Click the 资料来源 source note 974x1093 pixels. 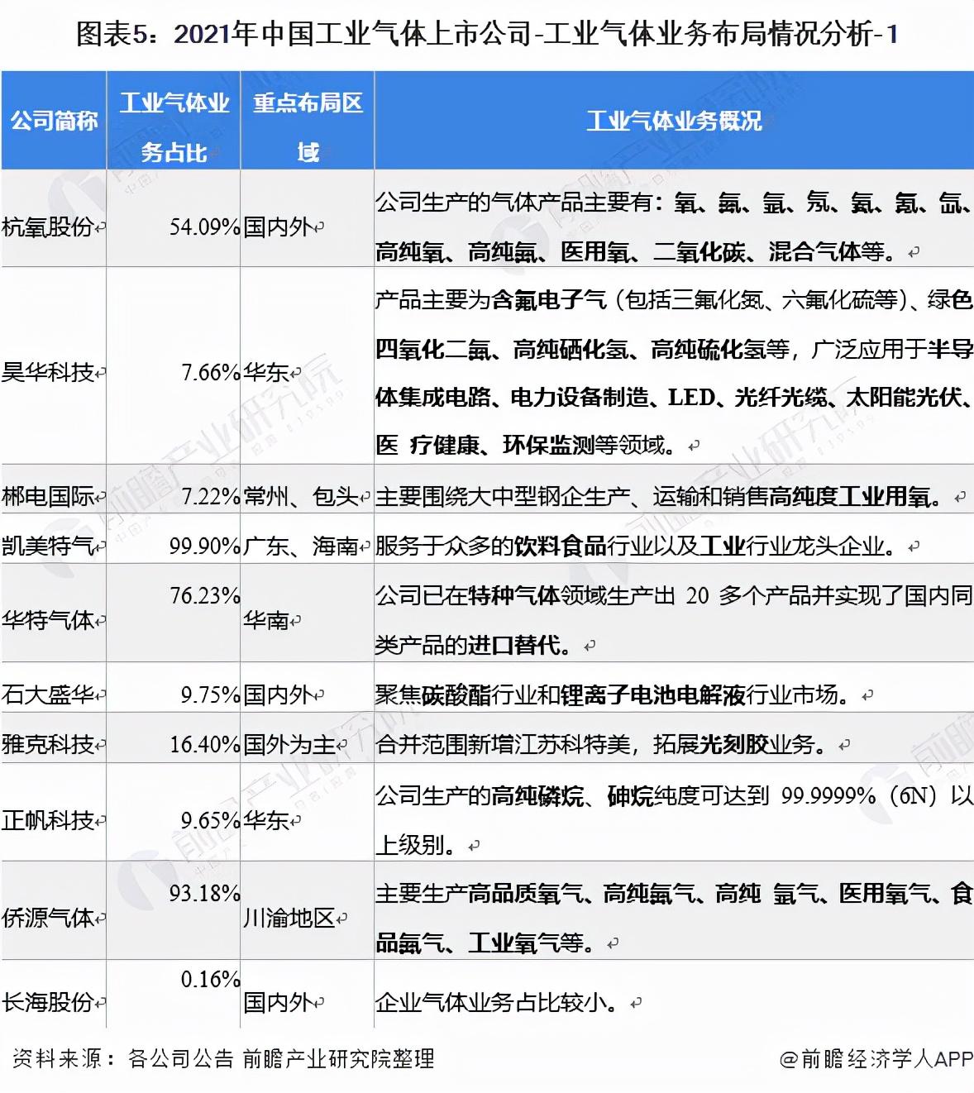coord(222,1058)
